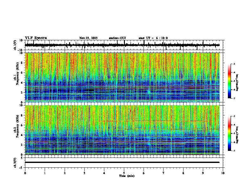Click the 'ch.1(V)' waveform axis label

click(15, 45)
